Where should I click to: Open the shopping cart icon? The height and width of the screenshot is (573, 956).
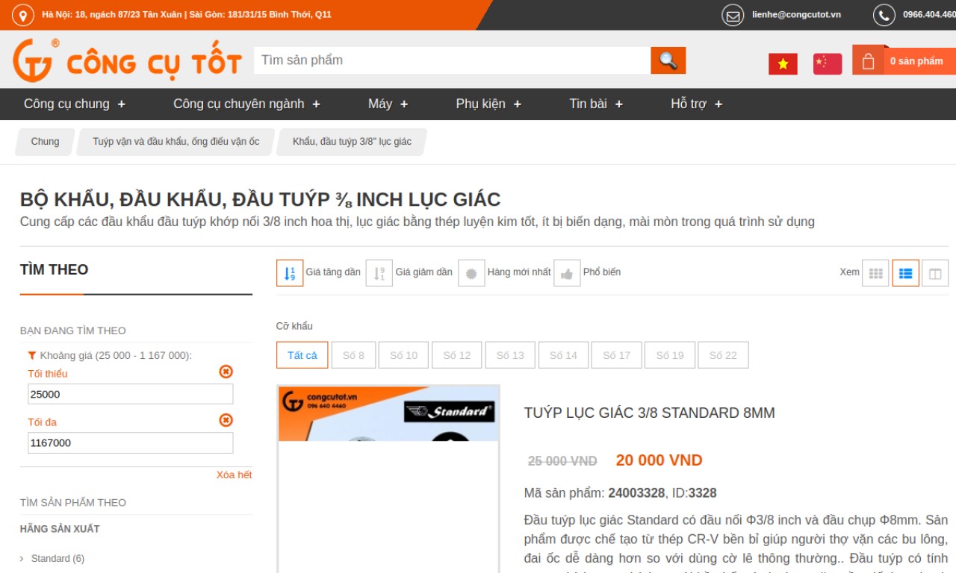(x=868, y=61)
